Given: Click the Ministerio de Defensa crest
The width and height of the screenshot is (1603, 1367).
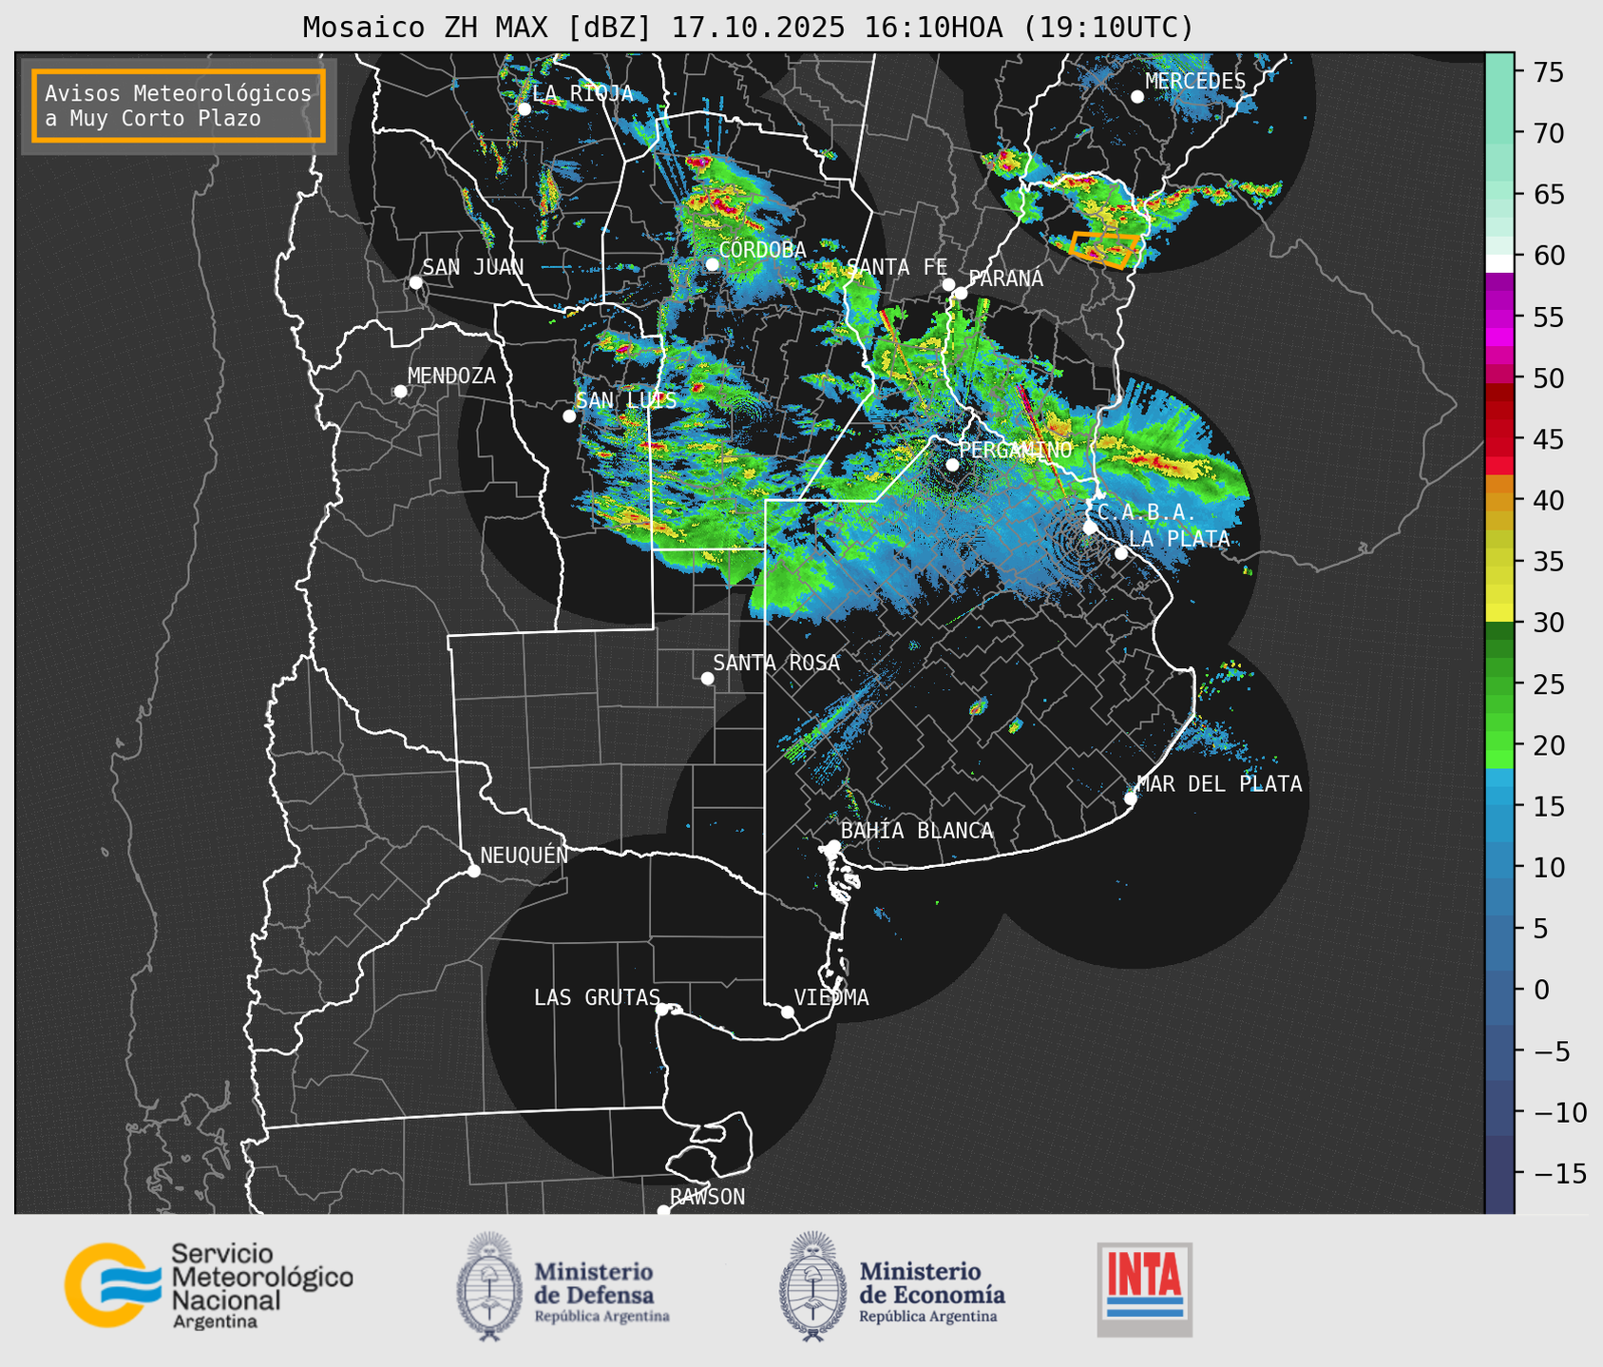Looking at the screenshot, I should pyautogui.click(x=489, y=1286).
